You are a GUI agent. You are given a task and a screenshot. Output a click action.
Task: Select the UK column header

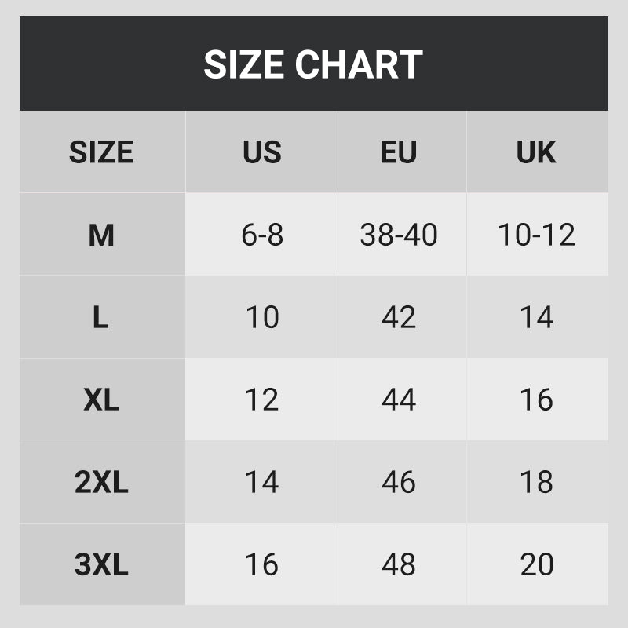coord(536,152)
